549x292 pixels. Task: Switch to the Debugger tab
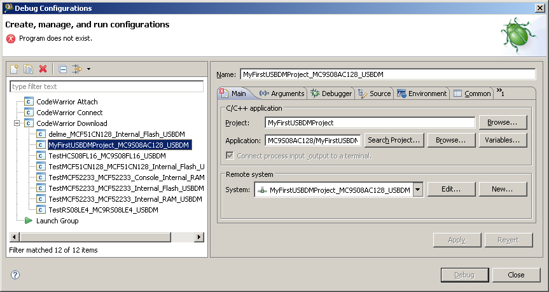tap(331, 94)
